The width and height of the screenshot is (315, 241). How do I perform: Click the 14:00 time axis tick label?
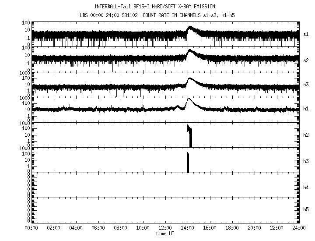click(188, 228)
